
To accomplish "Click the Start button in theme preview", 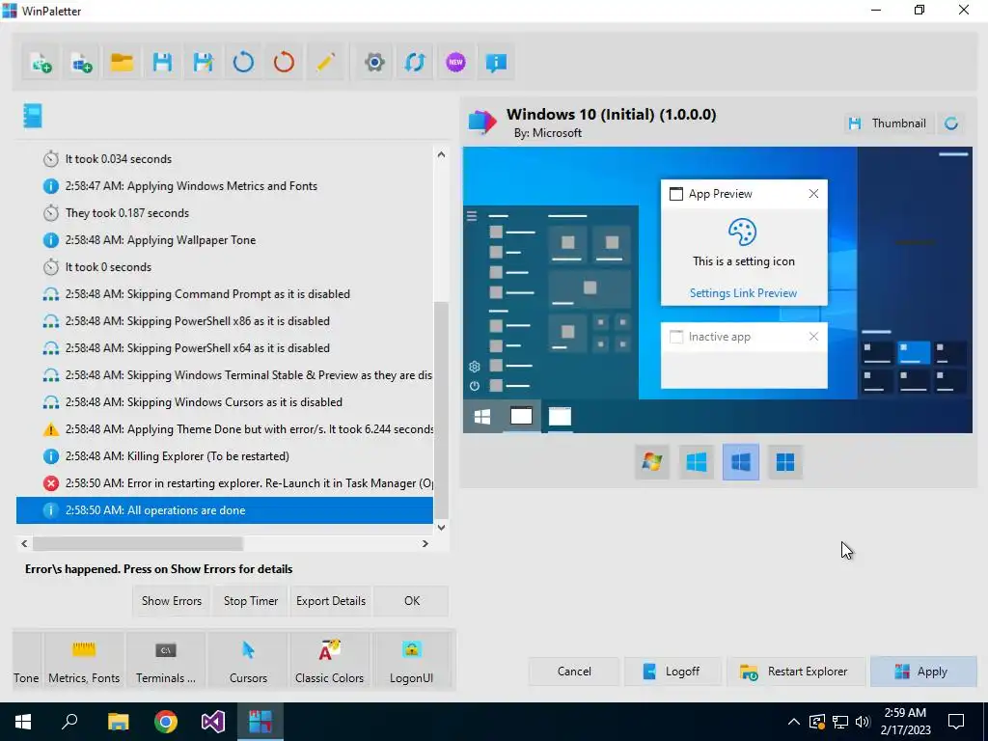I will 482,417.
